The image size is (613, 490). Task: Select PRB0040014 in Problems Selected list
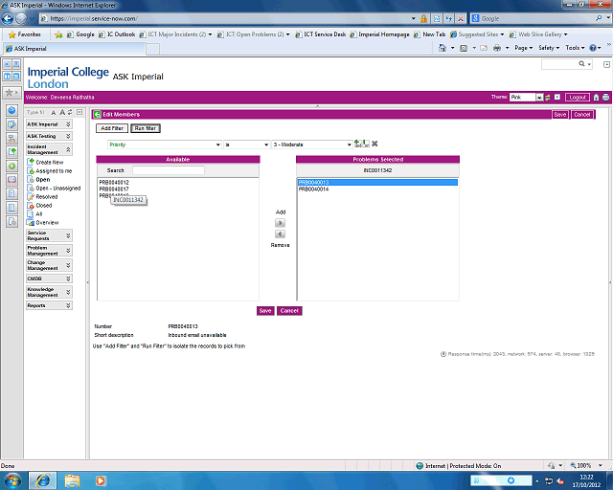coord(313,189)
